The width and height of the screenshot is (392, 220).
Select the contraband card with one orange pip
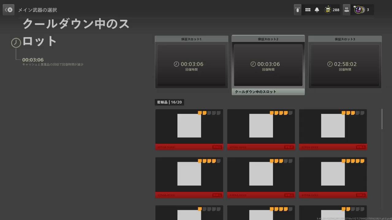(189, 213)
